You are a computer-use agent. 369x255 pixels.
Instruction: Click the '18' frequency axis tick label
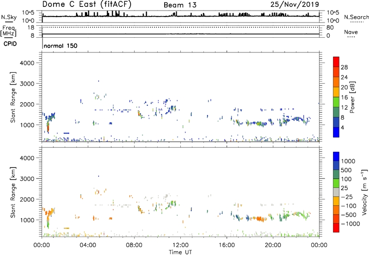31,28
